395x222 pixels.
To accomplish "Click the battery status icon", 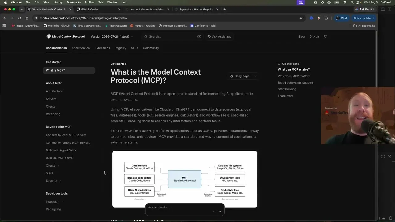I will click(x=337, y=2).
